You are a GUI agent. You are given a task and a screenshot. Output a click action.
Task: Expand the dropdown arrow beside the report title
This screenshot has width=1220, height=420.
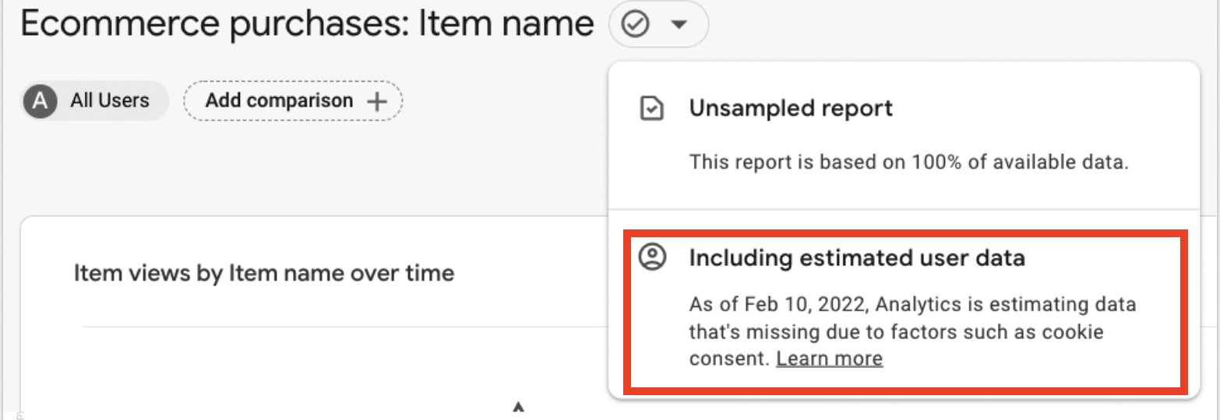pos(679,26)
